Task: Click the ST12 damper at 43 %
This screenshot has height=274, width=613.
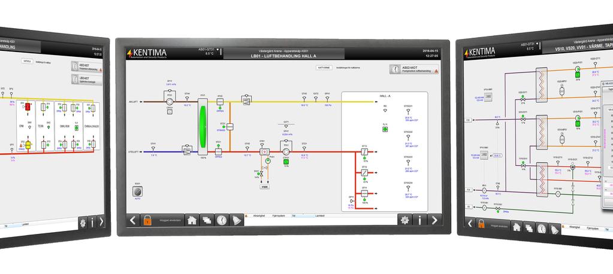Action: point(364,172)
